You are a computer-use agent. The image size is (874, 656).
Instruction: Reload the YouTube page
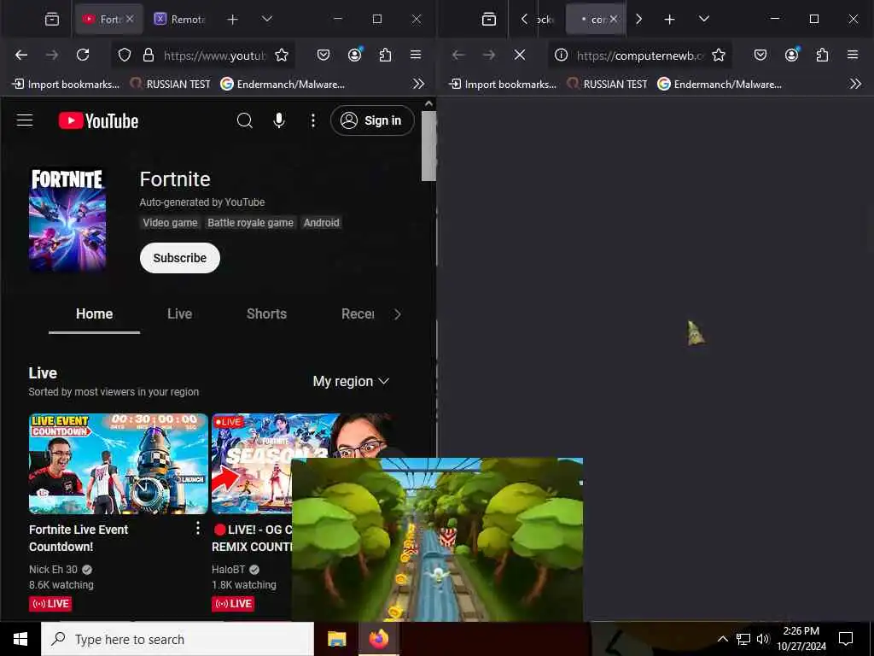(x=83, y=55)
